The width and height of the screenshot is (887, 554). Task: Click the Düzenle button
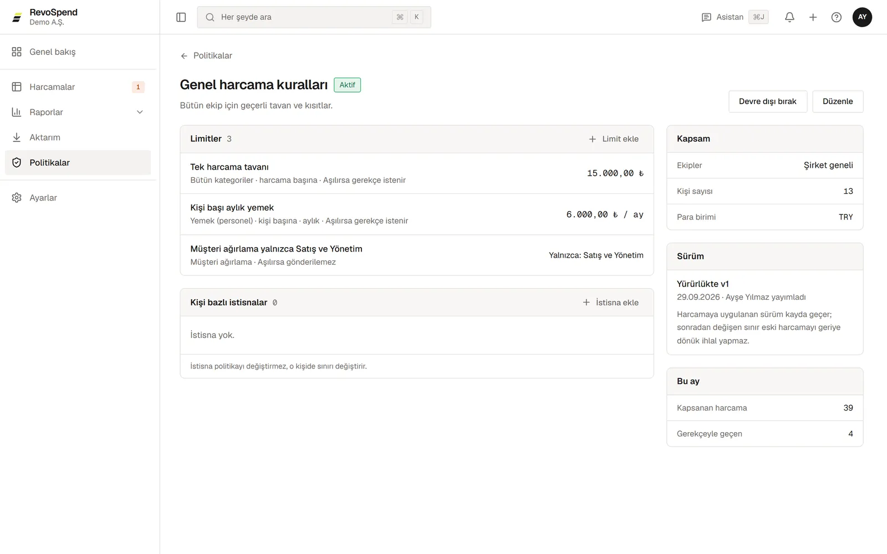point(838,101)
